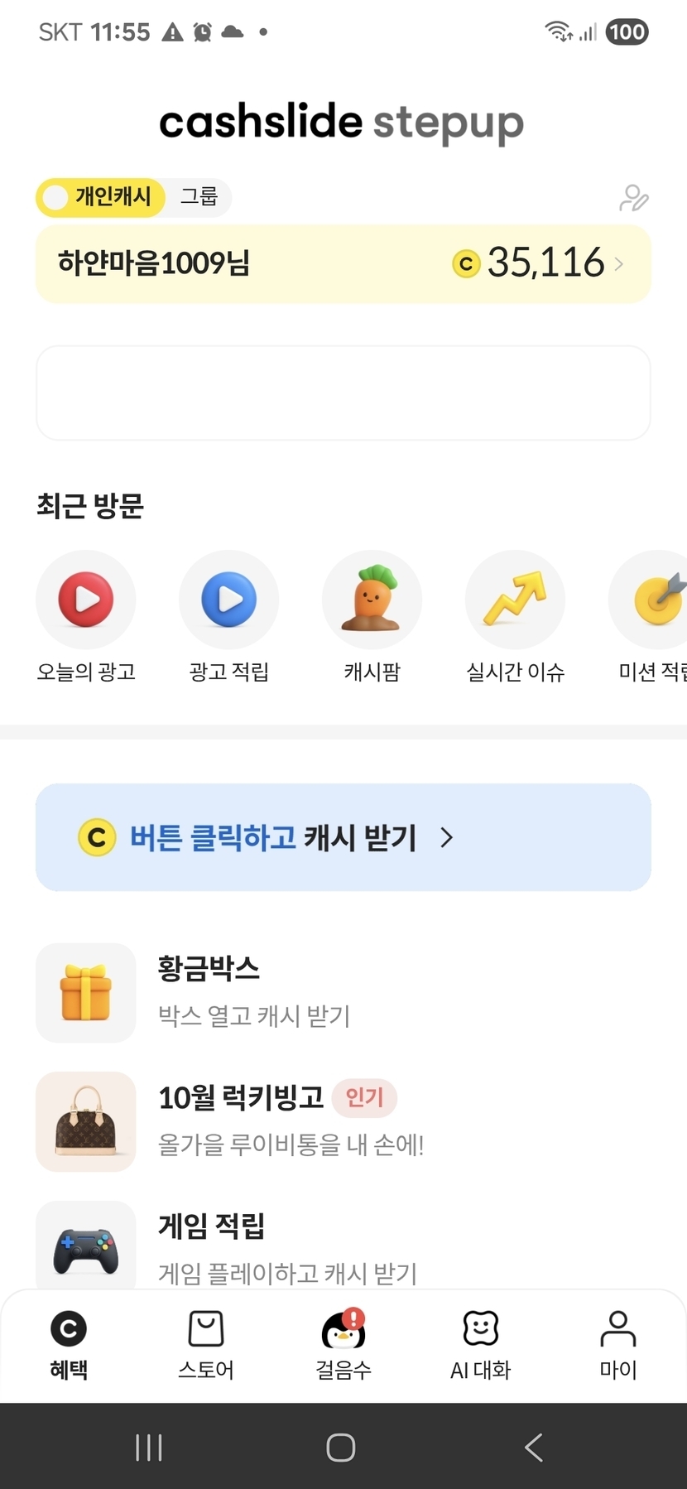Viewport: 687px width, 1489px height.
Task: Tap the profile edit icon
Action: [x=634, y=199]
